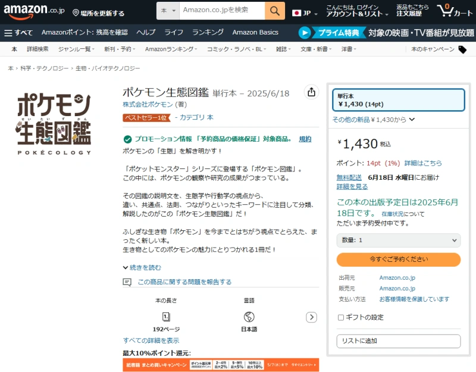The height and width of the screenshot is (372, 476).
Task: Click the Prime play button icon
Action: [x=305, y=33]
